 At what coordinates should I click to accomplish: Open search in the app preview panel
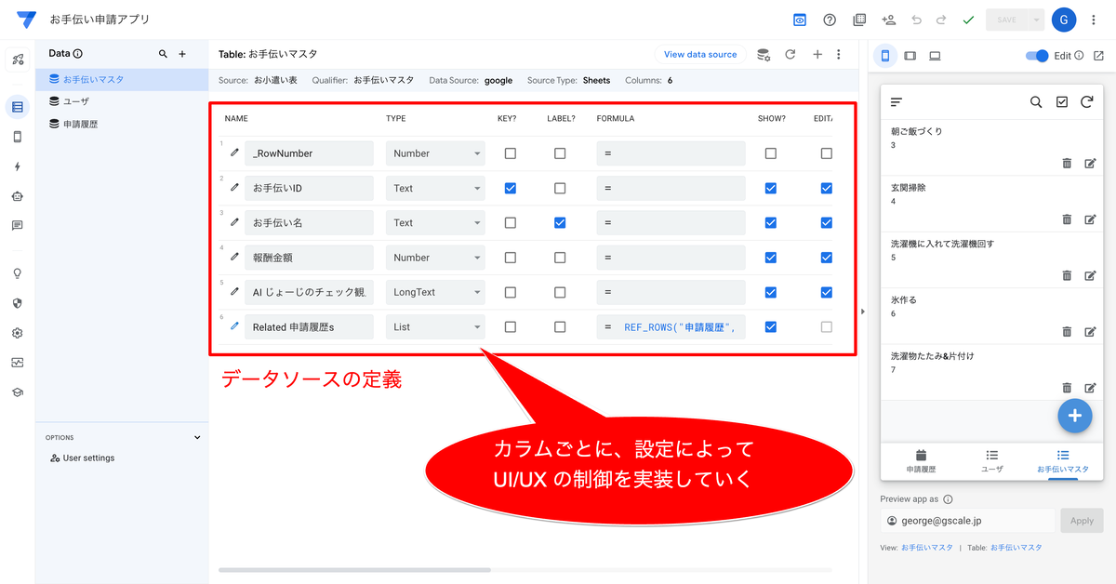[1036, 102]
